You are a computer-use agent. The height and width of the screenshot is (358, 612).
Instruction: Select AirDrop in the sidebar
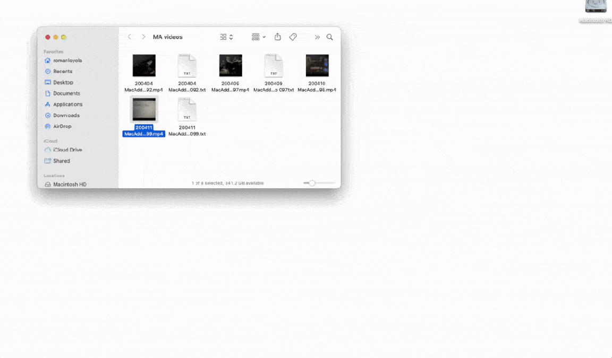[x=58, y=126]
